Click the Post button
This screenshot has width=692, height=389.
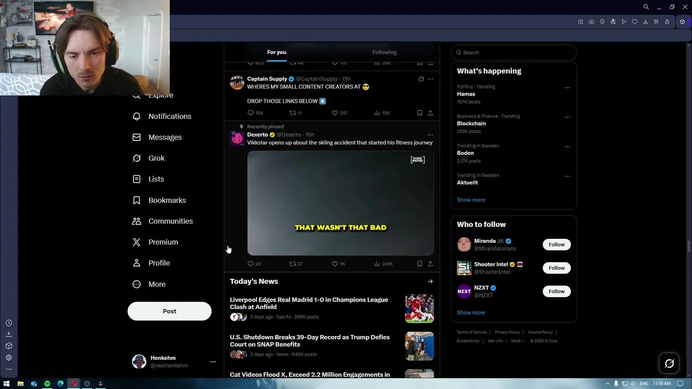[169, 311]
